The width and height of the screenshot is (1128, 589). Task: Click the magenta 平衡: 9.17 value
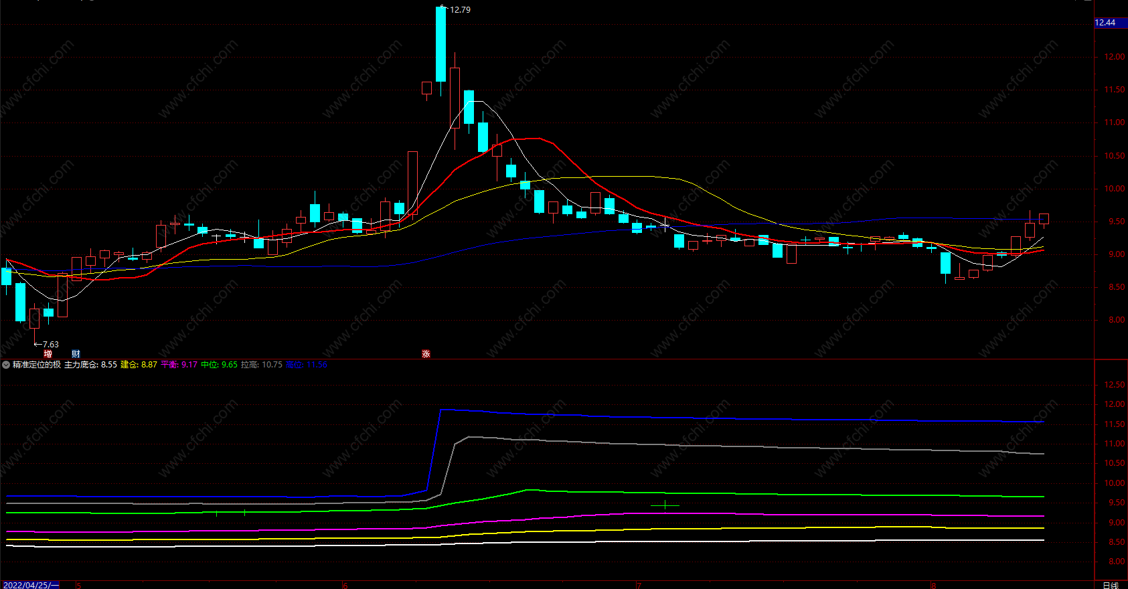[x=179, y=365]
